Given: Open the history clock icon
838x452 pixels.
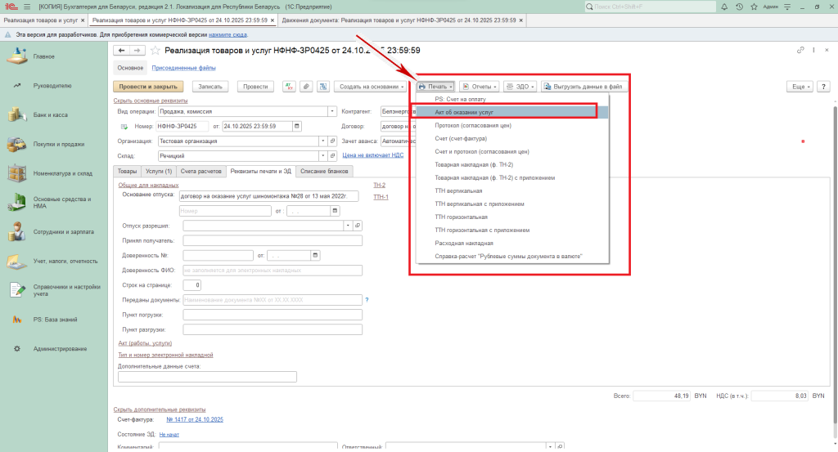Looking at the screenshot, I should 739,7.
